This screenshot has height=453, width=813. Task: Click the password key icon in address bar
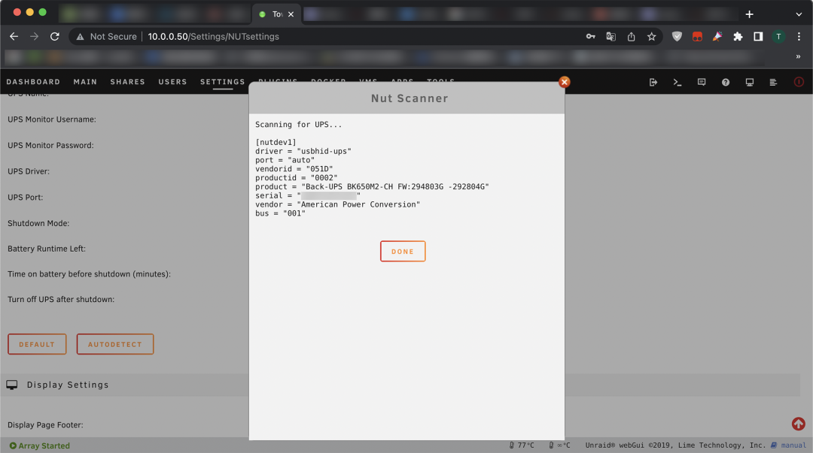(591, 36)
